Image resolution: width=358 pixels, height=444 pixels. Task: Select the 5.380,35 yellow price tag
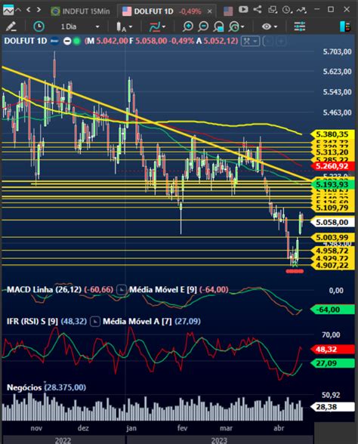pos(332,134)
